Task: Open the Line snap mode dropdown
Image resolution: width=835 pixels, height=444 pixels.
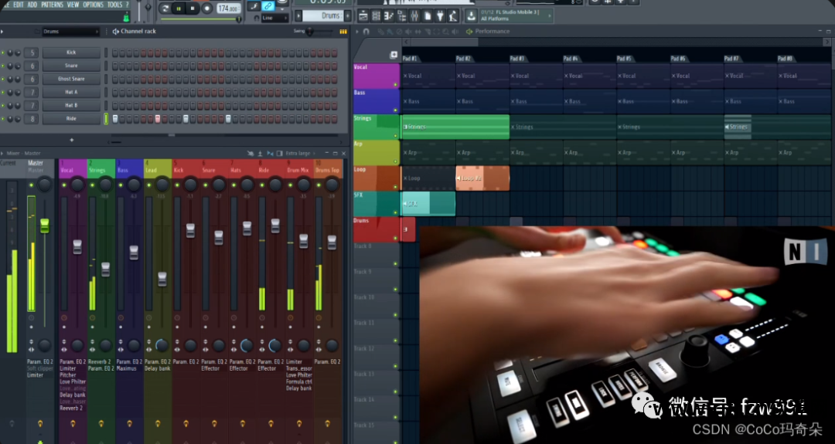Action: [x=275, y=17]
